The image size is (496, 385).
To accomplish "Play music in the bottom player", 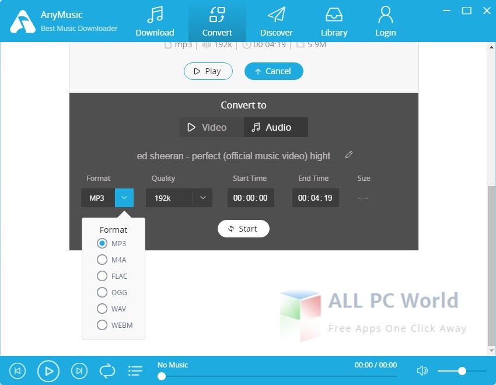I will tap(48, 371).
